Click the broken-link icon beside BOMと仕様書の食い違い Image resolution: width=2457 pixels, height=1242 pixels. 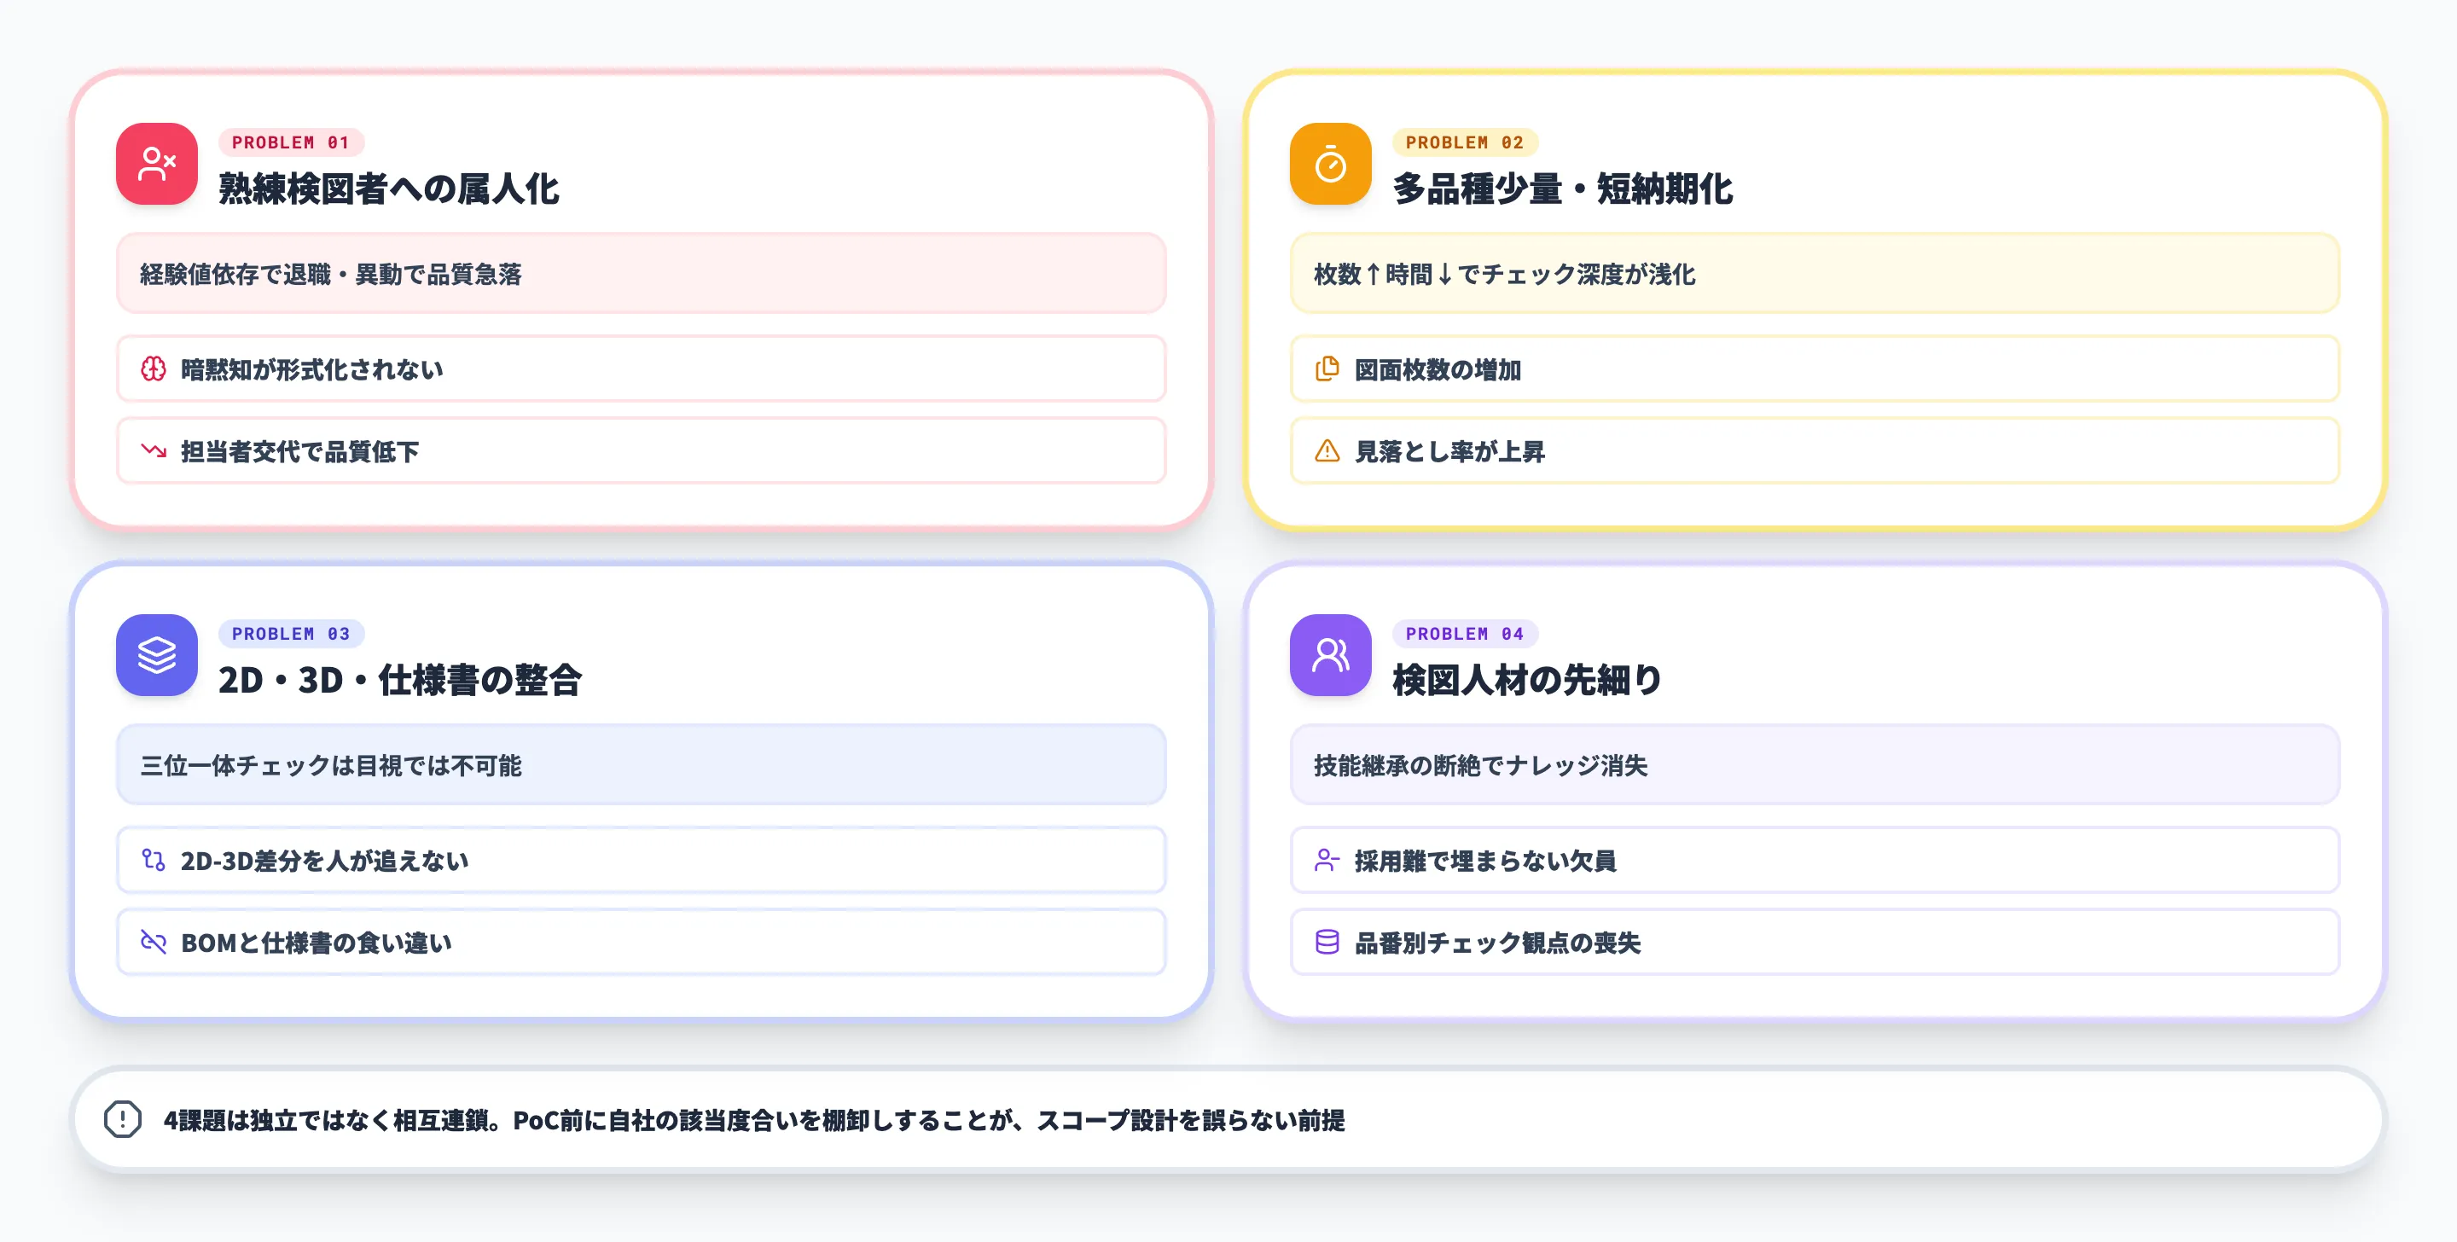coord(153,942)
